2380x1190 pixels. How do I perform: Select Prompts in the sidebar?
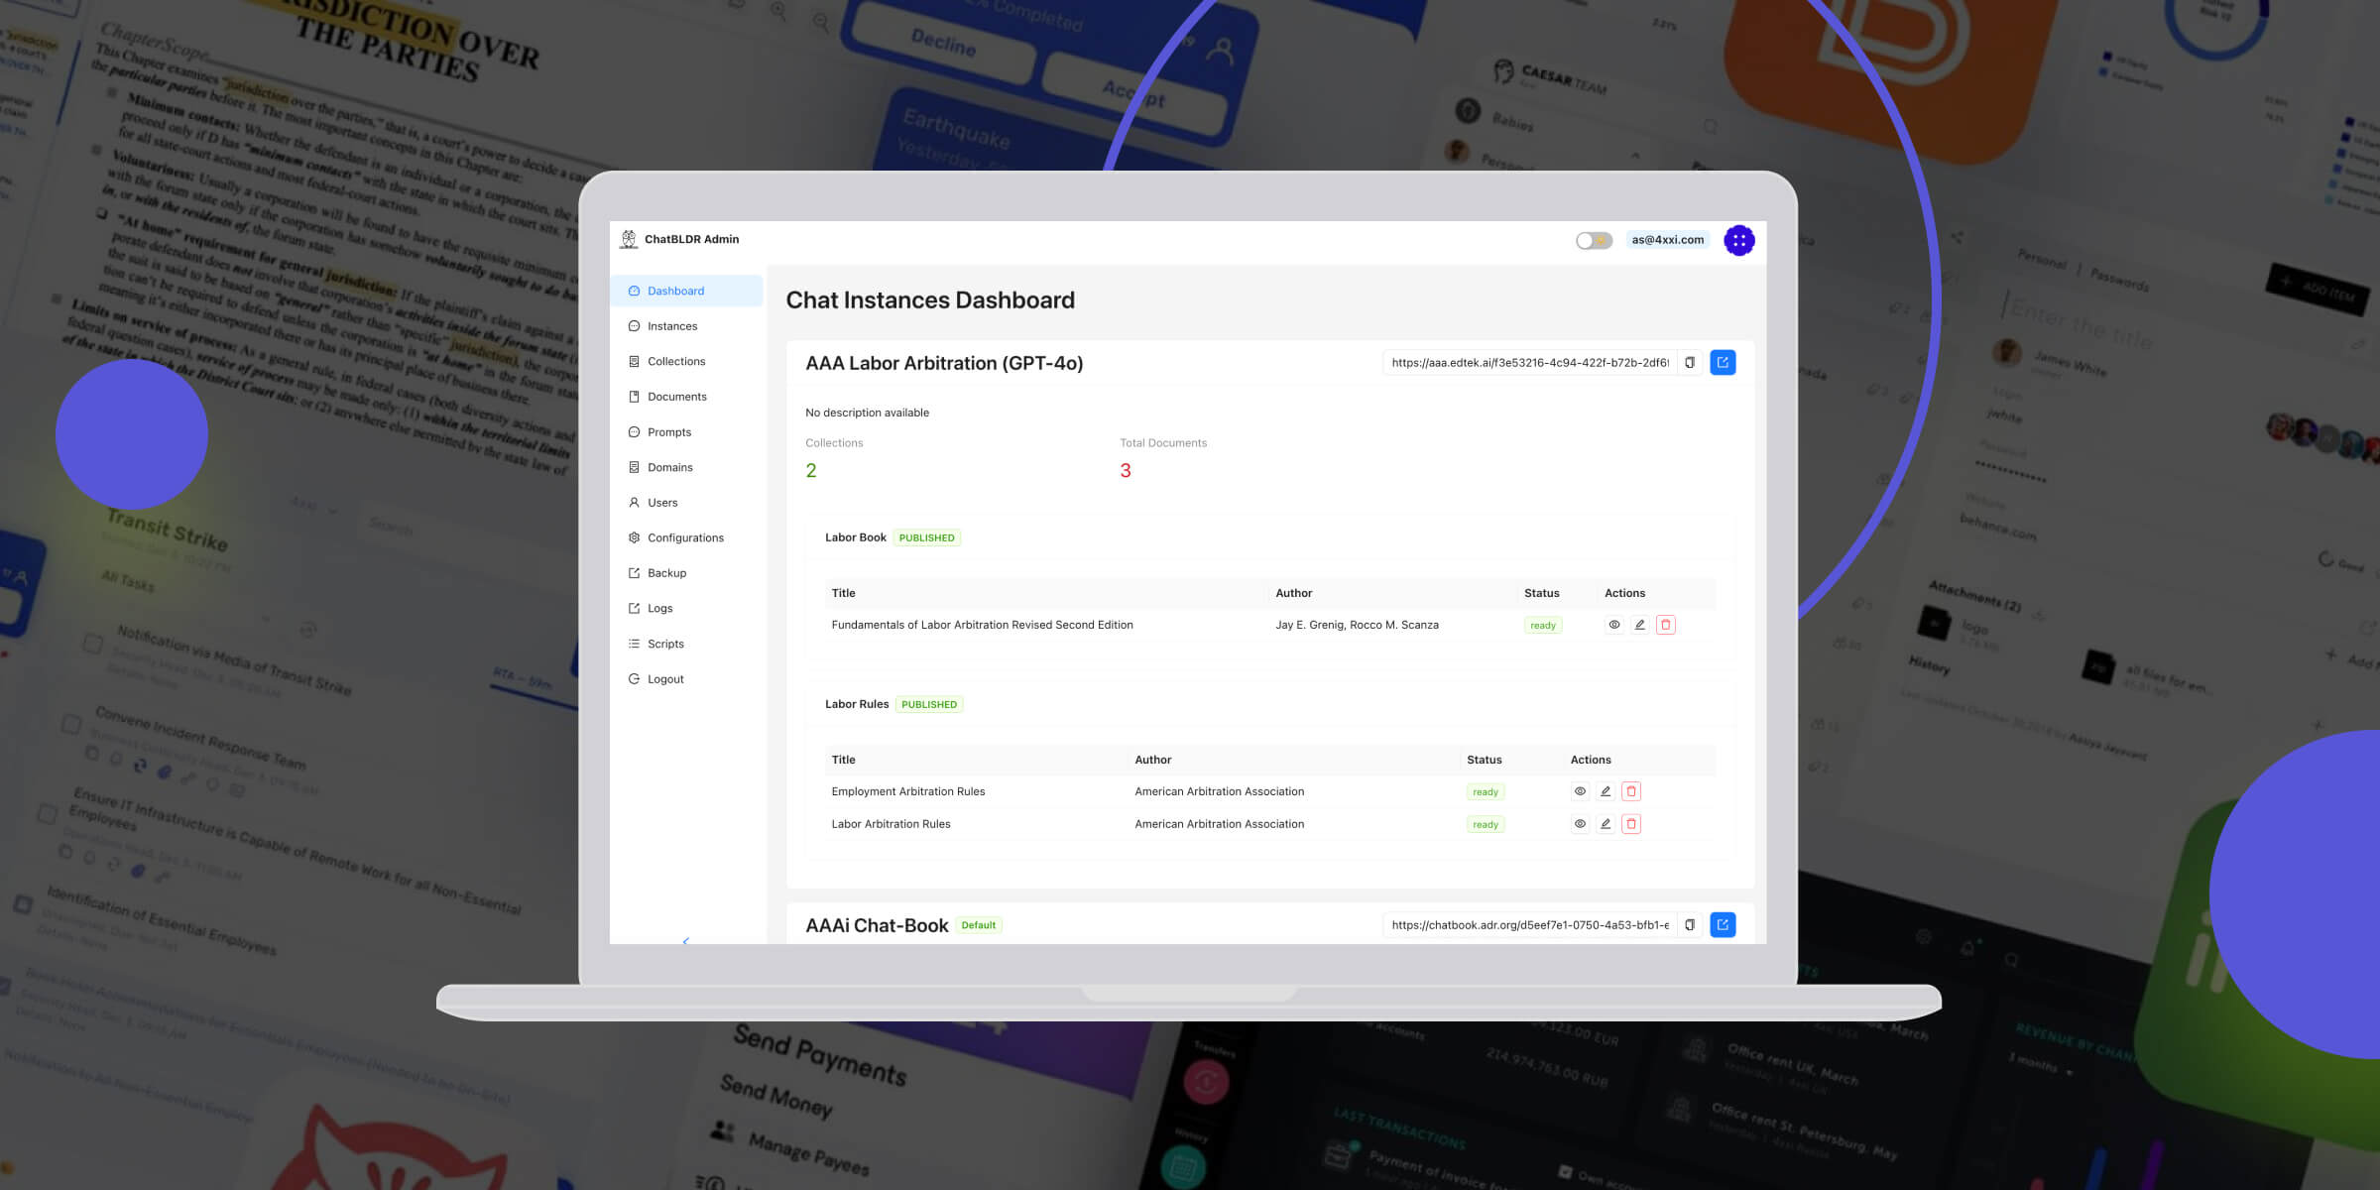[686, 432]
